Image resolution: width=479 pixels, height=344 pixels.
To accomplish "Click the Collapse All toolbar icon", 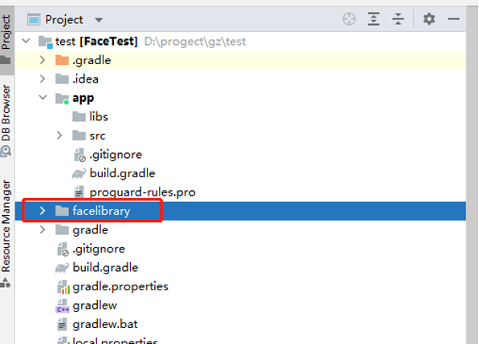I will tap(398, 19).
